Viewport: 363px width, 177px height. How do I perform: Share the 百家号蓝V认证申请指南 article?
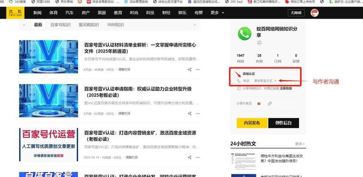point(189,114)
